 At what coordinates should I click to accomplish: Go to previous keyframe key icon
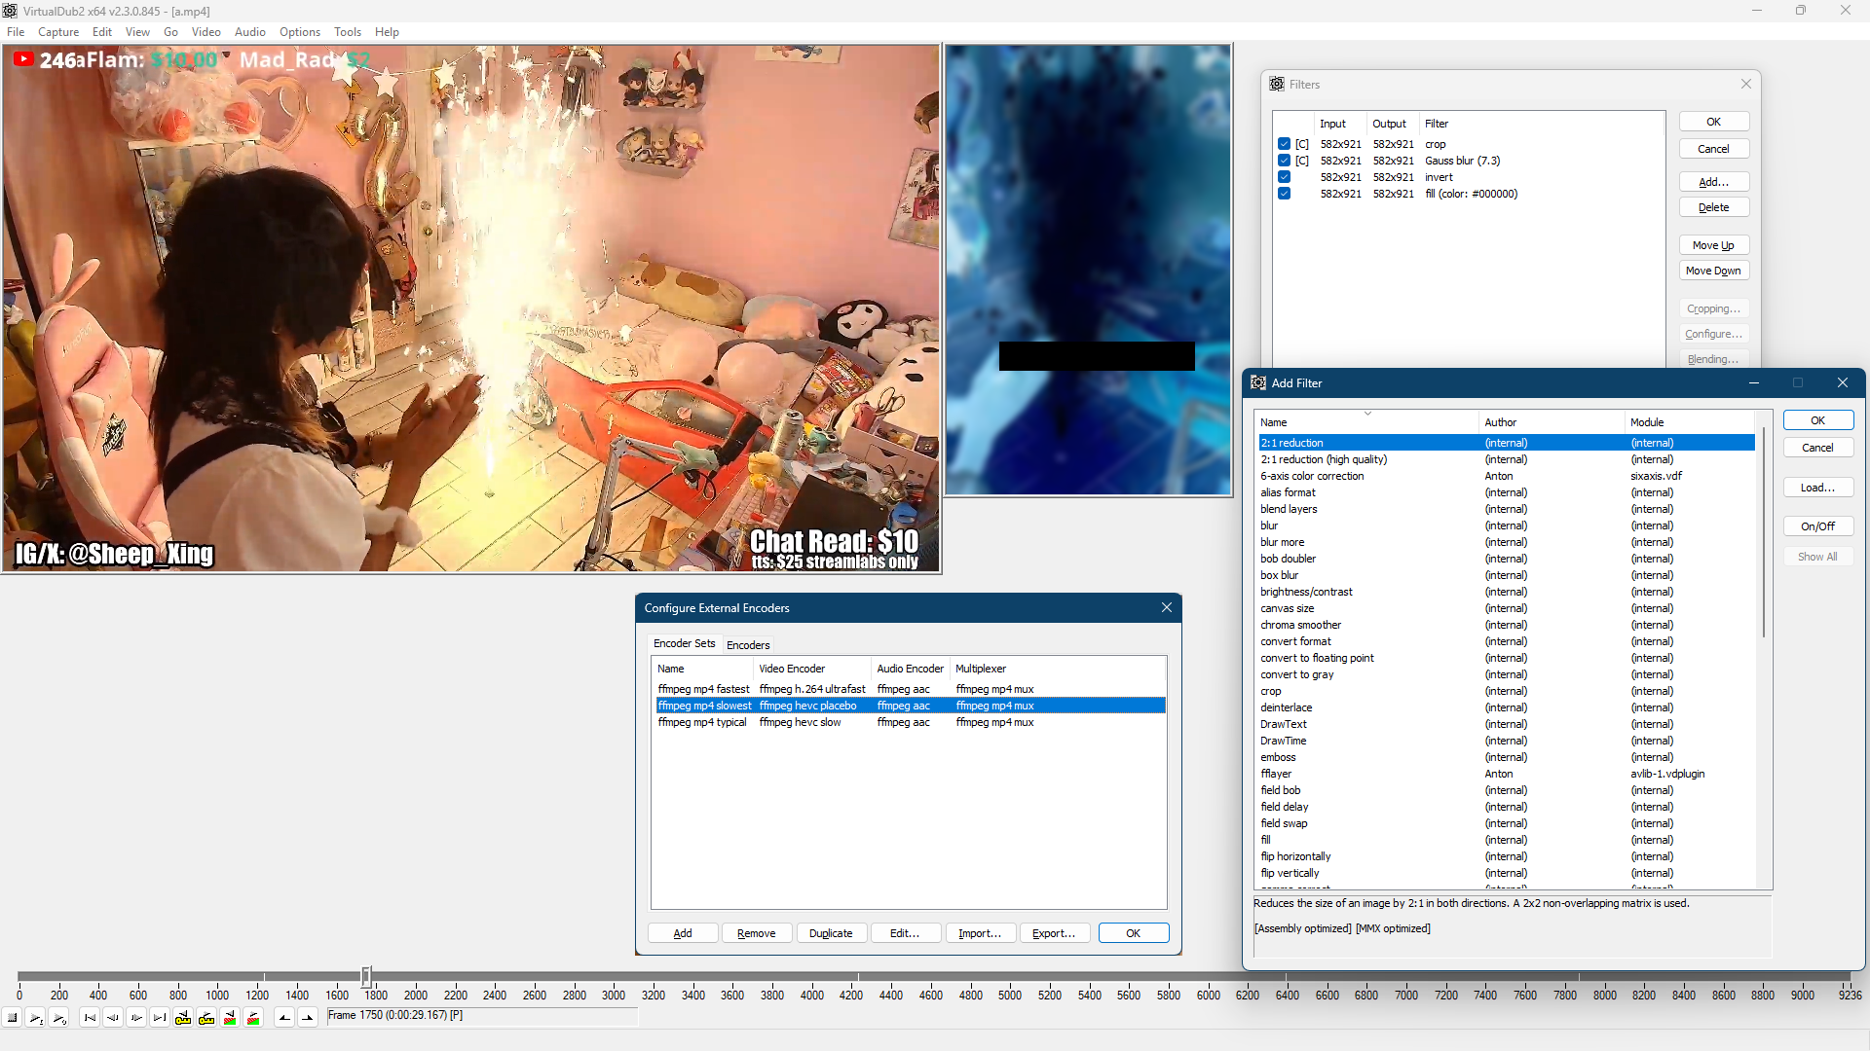183,1018
